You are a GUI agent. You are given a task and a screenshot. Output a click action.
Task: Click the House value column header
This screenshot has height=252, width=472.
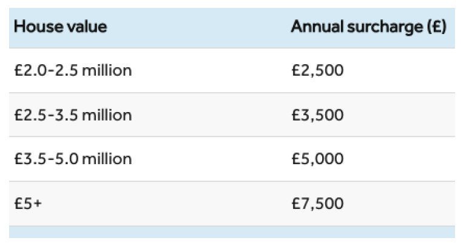[x=60, y=27]
